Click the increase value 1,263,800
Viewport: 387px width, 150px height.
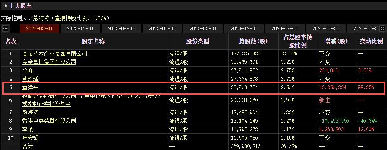tap(331, 129)
